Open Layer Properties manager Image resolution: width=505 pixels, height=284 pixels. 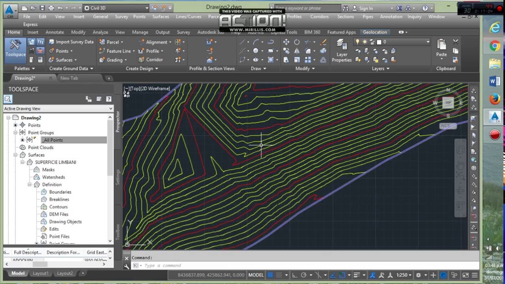pyautogui.click(x=342, y=51)
